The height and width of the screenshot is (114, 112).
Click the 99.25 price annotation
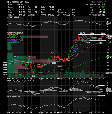click(x=27, y=68)
